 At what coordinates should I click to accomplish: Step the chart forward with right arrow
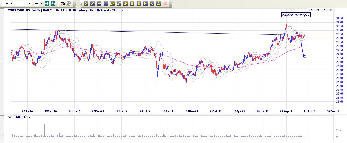(x=324, y=10)
